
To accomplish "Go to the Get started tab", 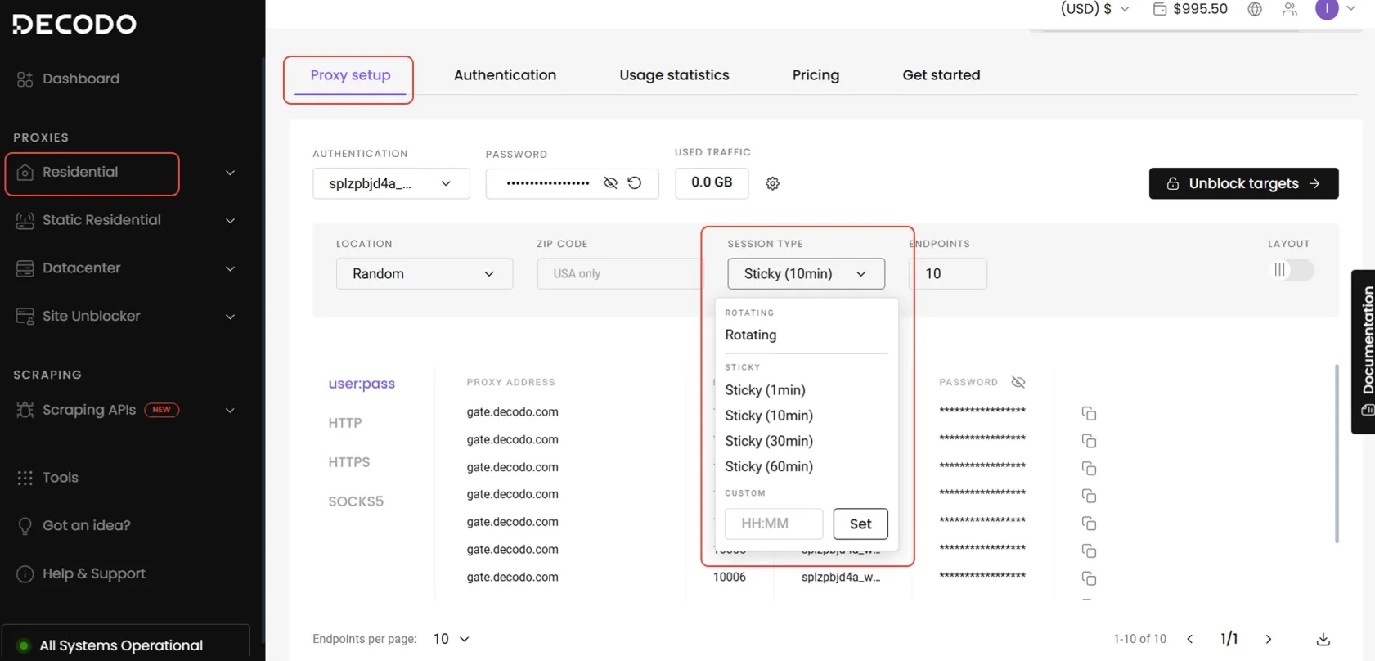I will click(941, 75).
